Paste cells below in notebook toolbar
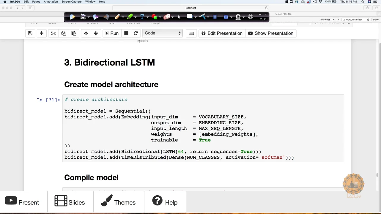Viewport: 381px width, 214px height. point(74,33)
